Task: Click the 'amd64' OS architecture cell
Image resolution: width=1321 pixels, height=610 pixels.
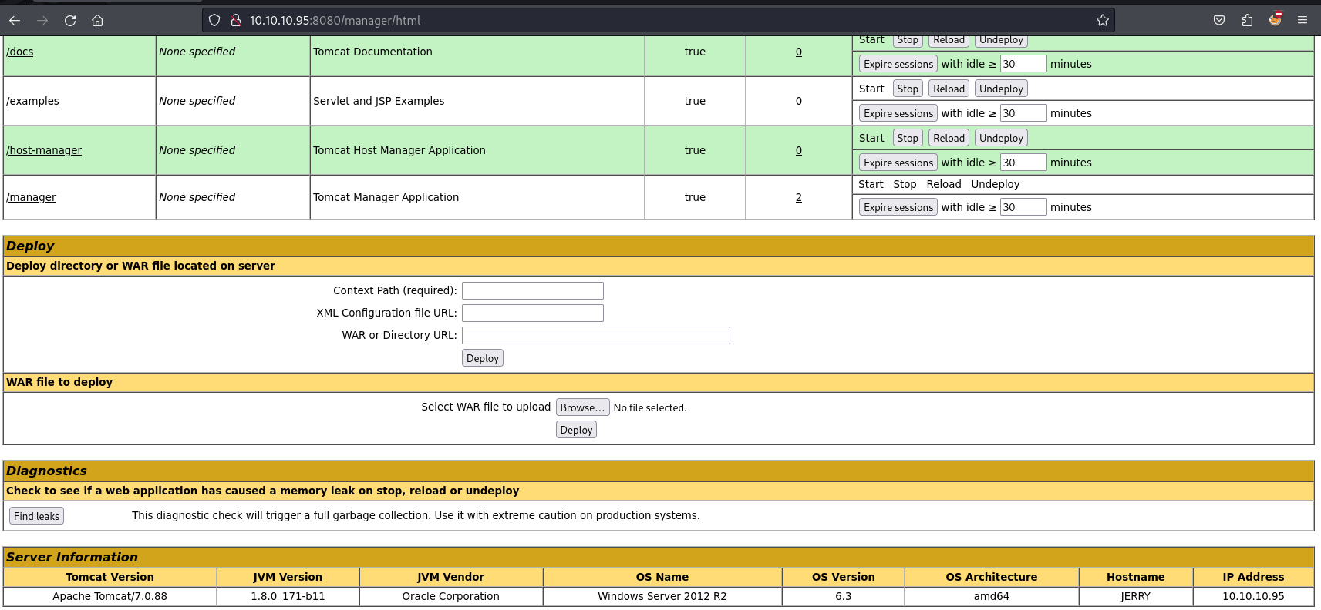Action: [x=992, y=596]
